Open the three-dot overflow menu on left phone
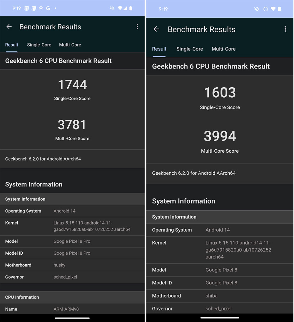294x322 pixels. tap(137, 27)
